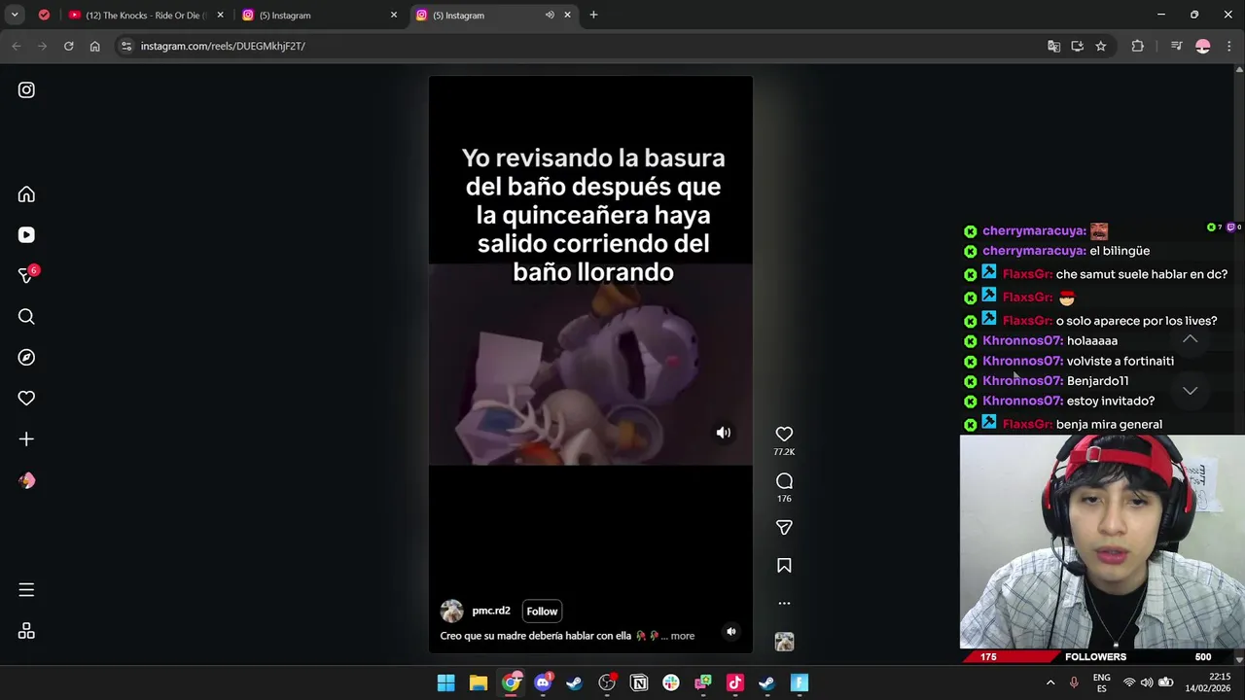Screen dimensions: 1245x700
Task: Open volume control in system tray
Action: 1147,682
